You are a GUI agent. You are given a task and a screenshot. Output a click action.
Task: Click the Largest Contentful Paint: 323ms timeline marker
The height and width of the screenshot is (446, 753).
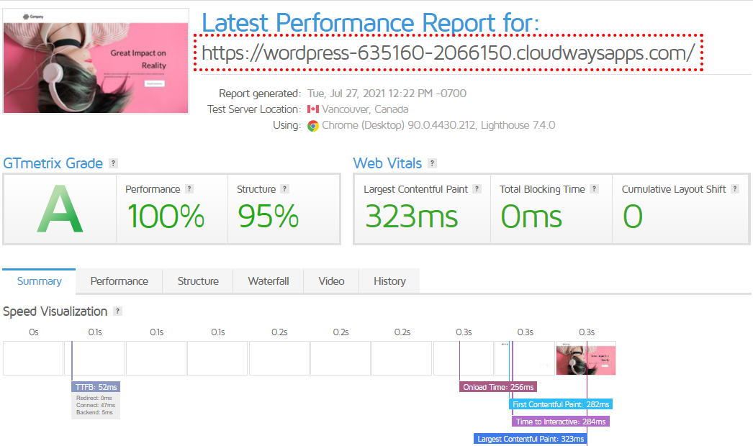(x=531, y=439)
